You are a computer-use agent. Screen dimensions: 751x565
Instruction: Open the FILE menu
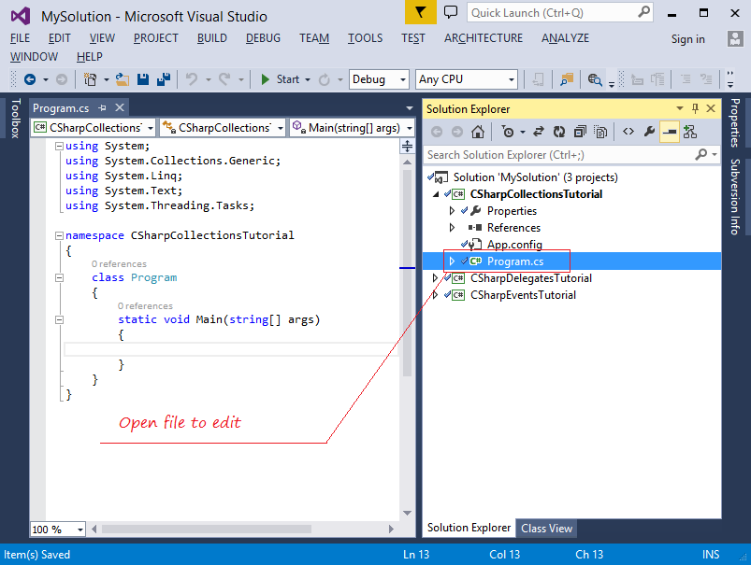pyautogui.click(x=21, y=38)
